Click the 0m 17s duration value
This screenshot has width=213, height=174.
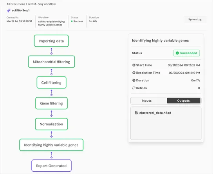pyautogui.click(x=195, y=81)
